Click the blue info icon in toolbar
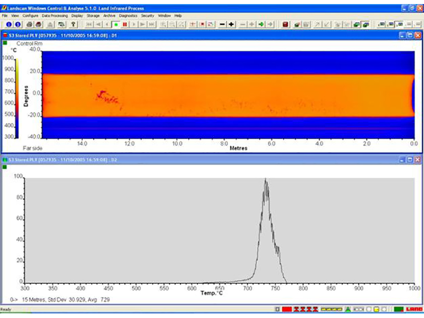424x318 pixels. tap(9, 24)
